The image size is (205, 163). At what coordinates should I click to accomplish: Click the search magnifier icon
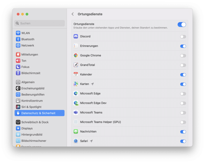tap(17, 23)
